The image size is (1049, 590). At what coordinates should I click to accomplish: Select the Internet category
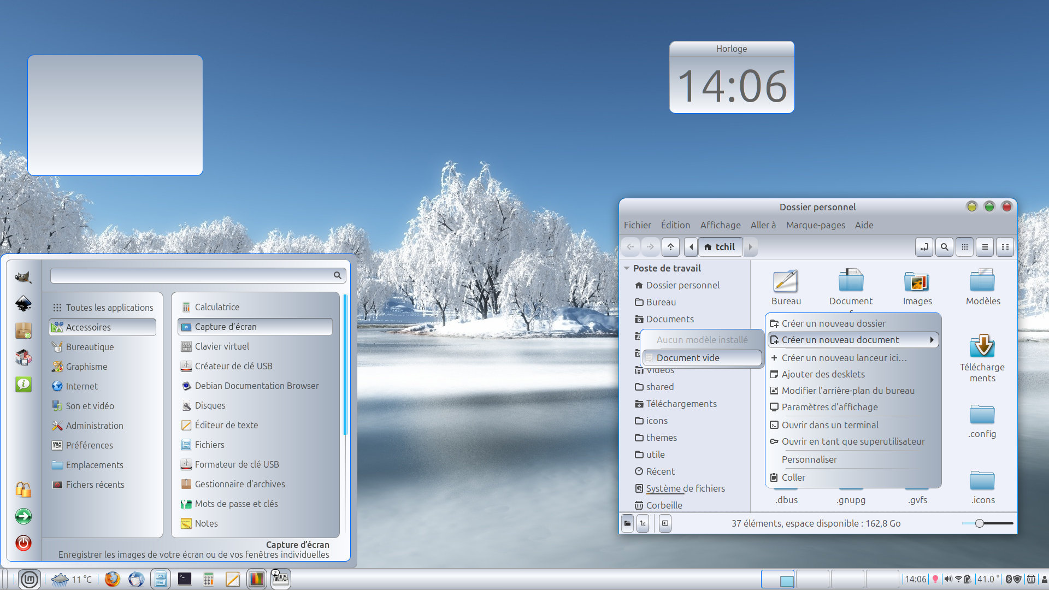[x=103, y=386]
